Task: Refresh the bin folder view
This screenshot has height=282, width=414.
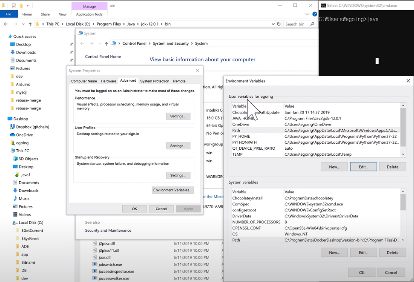Action: pos(279,24)
